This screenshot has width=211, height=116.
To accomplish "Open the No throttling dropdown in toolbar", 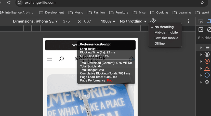I will [133, 21].
